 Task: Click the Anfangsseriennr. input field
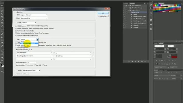[x=32, y=62]
